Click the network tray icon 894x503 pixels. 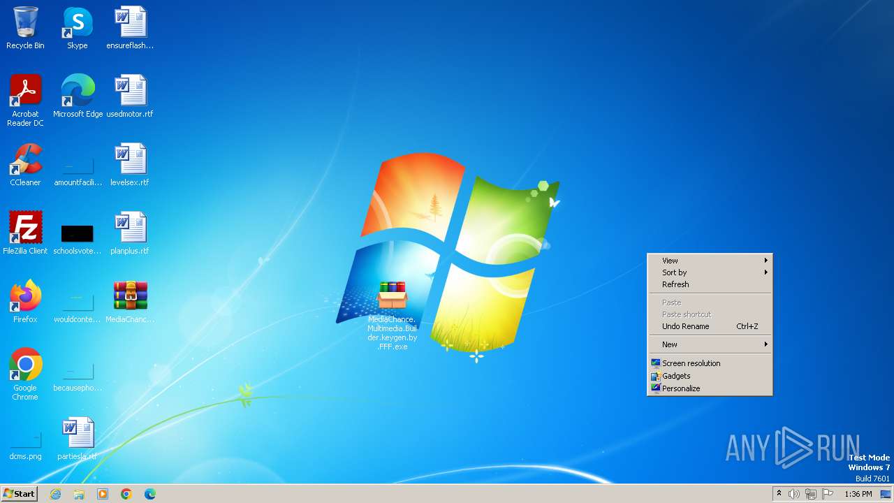point(811,494)
